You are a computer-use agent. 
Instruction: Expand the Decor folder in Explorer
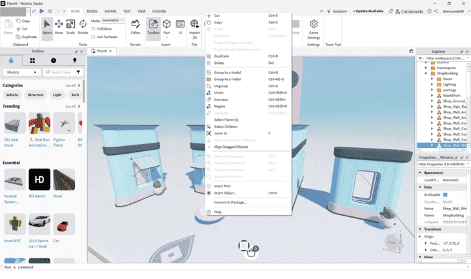point(432,79)
